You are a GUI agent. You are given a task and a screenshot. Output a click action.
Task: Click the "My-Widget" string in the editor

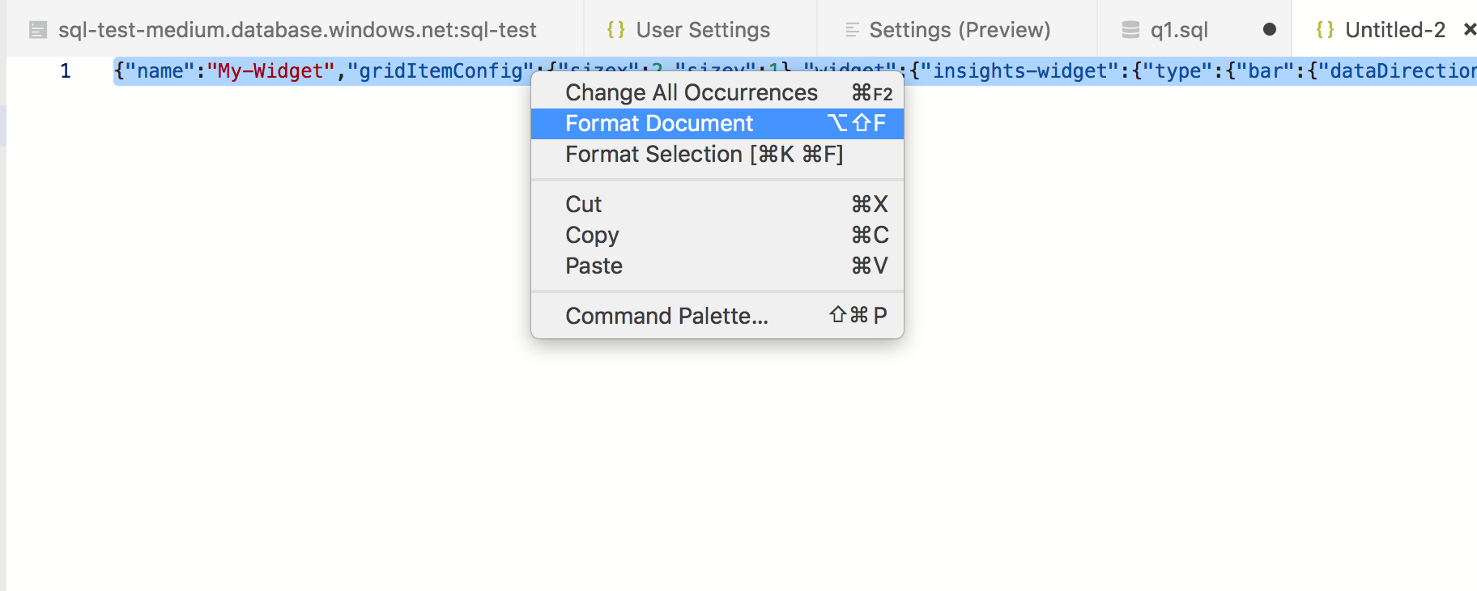[270, 71]
